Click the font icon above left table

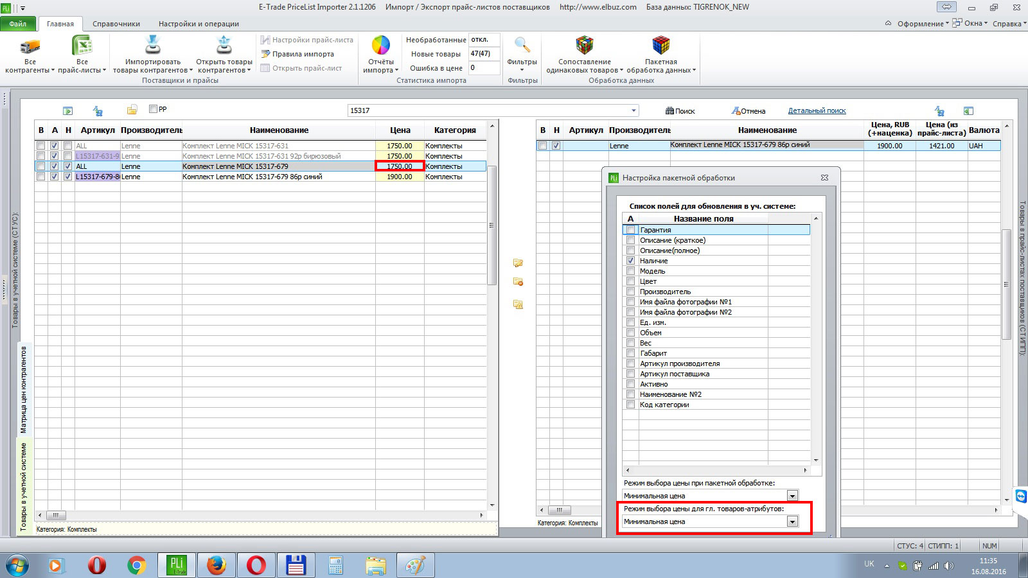98,110
